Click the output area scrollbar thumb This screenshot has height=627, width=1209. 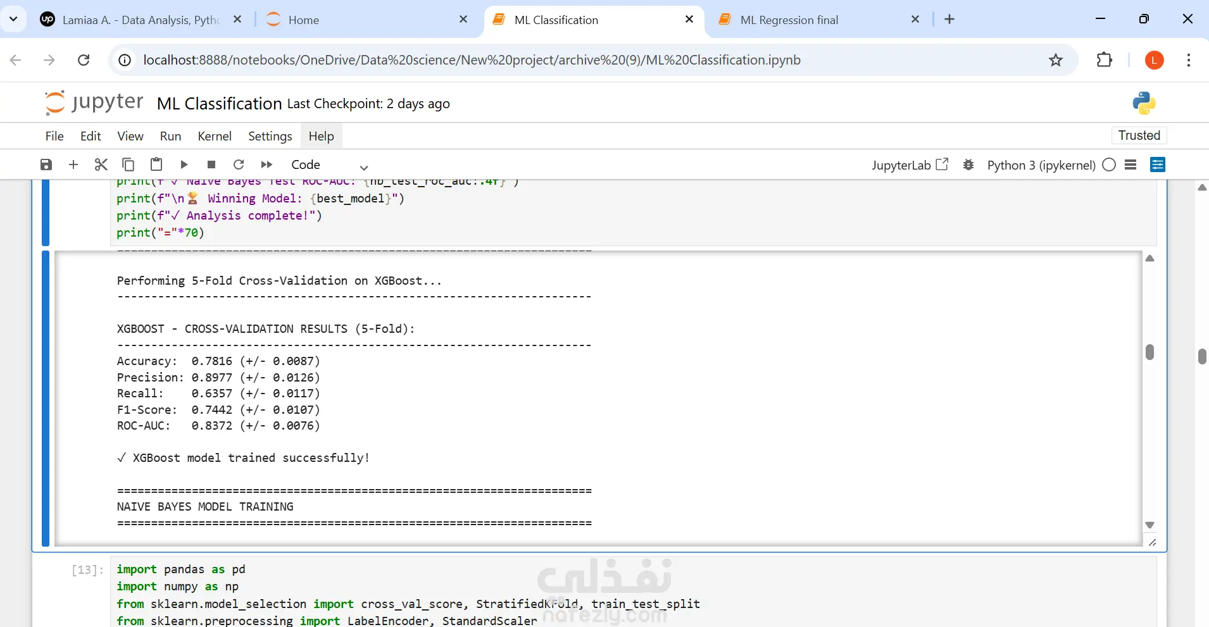pyautogui.click(x=1150, y=352)
